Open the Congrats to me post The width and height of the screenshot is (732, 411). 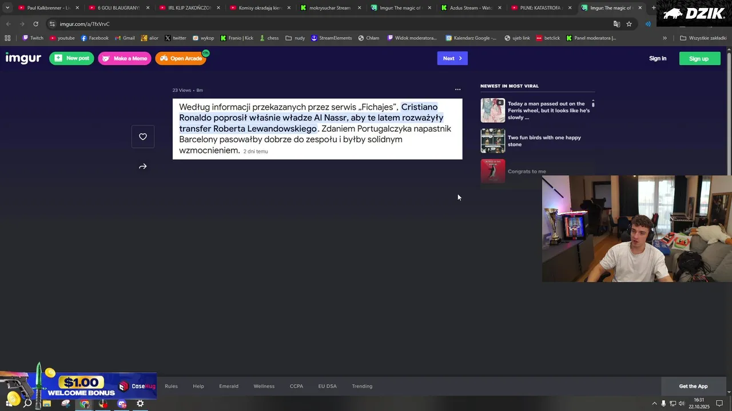click(x=527, y=171)
